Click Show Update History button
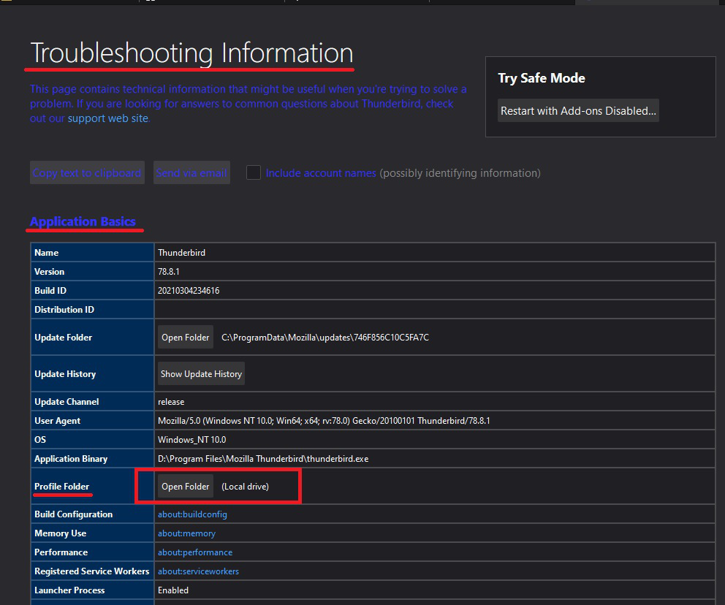Viewport: 725px width, 605px height. pos(201,374)
